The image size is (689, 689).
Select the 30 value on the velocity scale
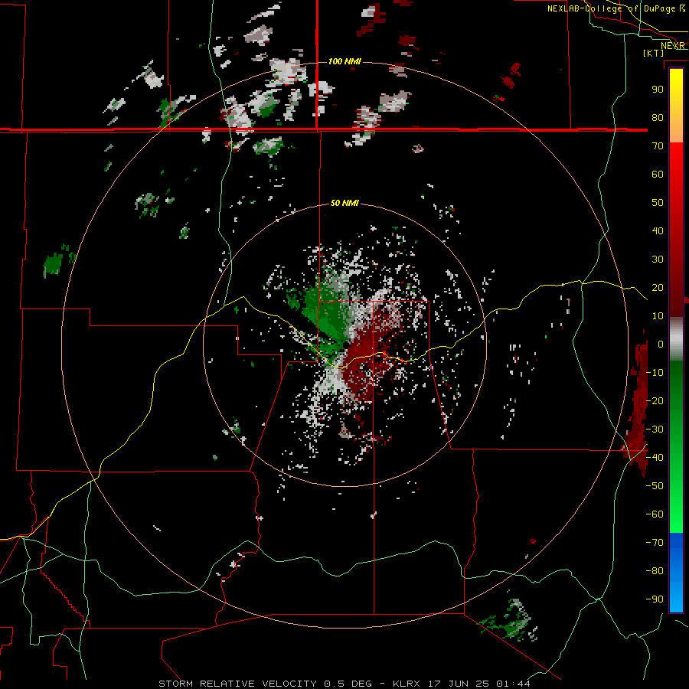(658, 260)
